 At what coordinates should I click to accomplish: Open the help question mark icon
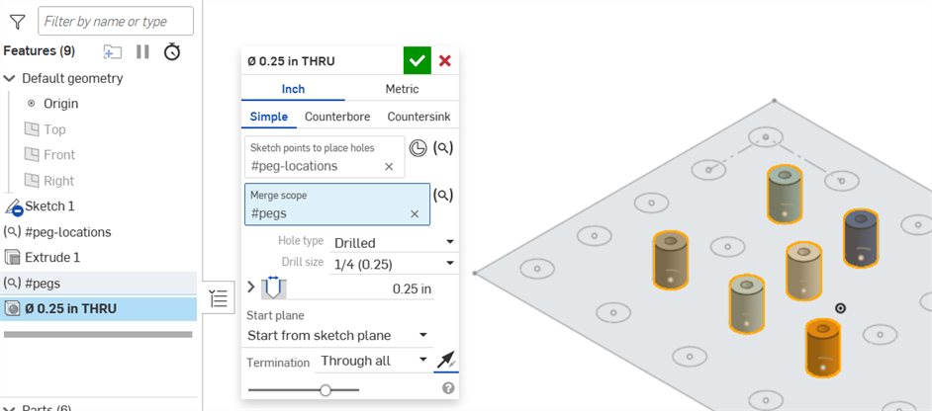pyautogui.click(x=447, y=388)
